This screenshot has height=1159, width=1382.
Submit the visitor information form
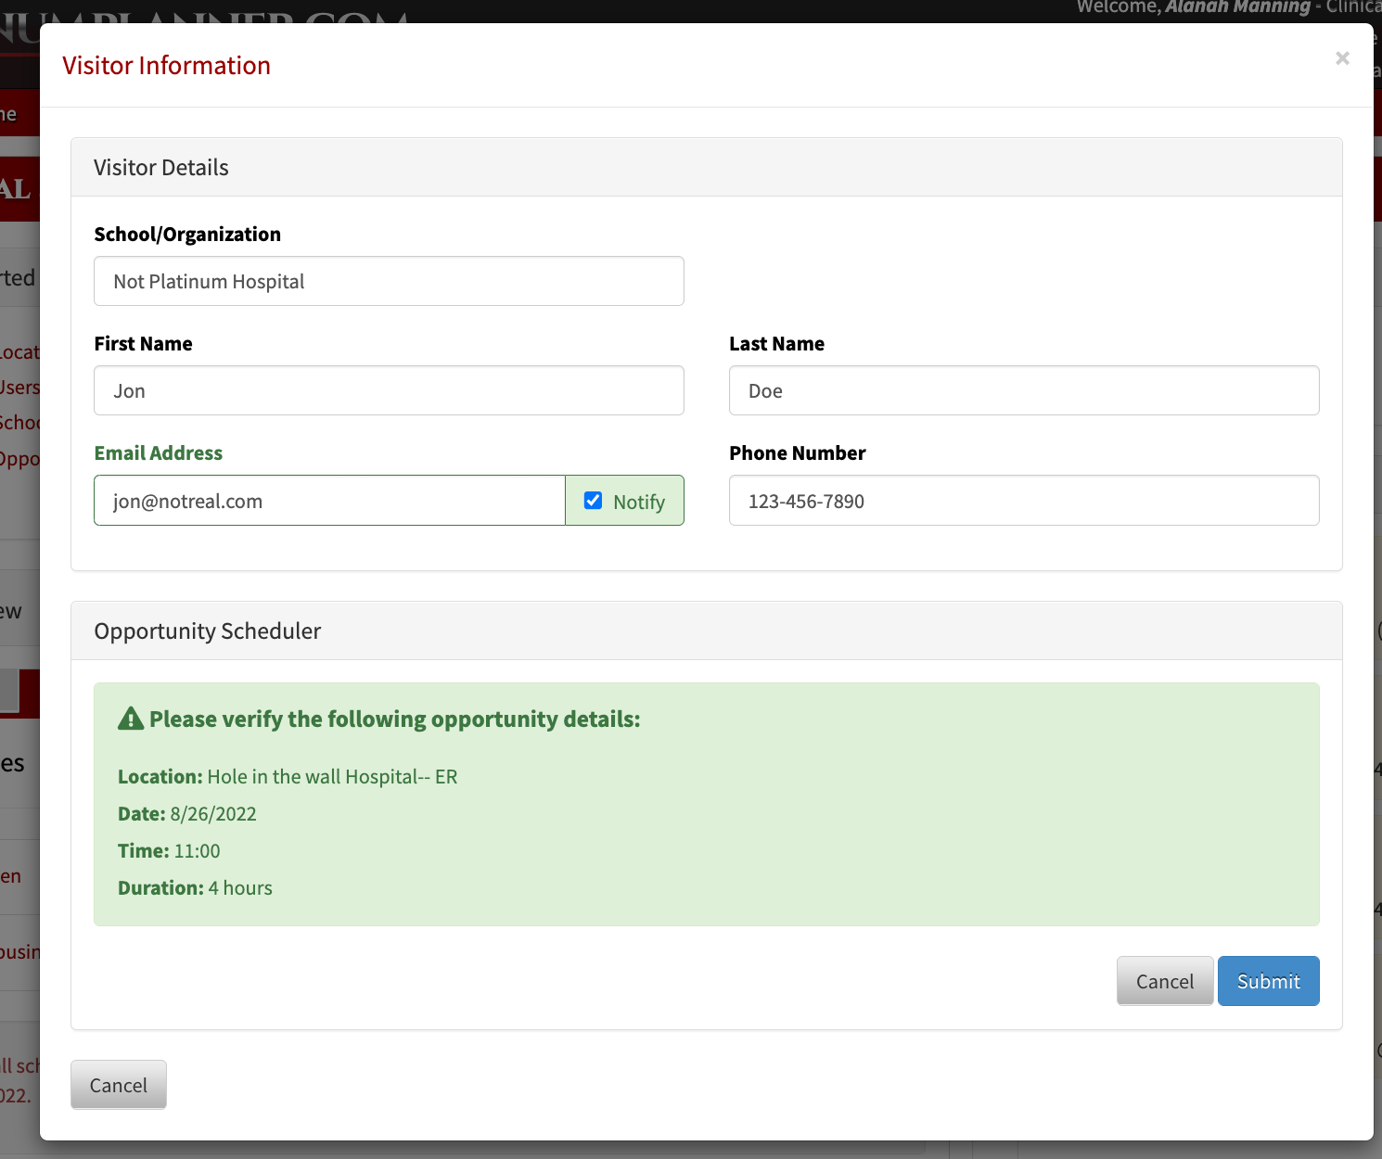coord(1268,980)
